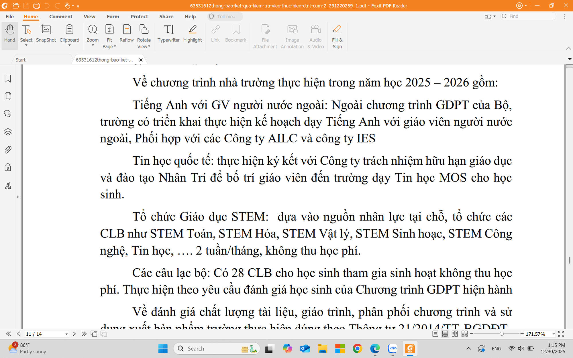This screenshot has width=573, height=358.
Task: Enable Reflow reading mode
Action: click(x=126, y=34)
